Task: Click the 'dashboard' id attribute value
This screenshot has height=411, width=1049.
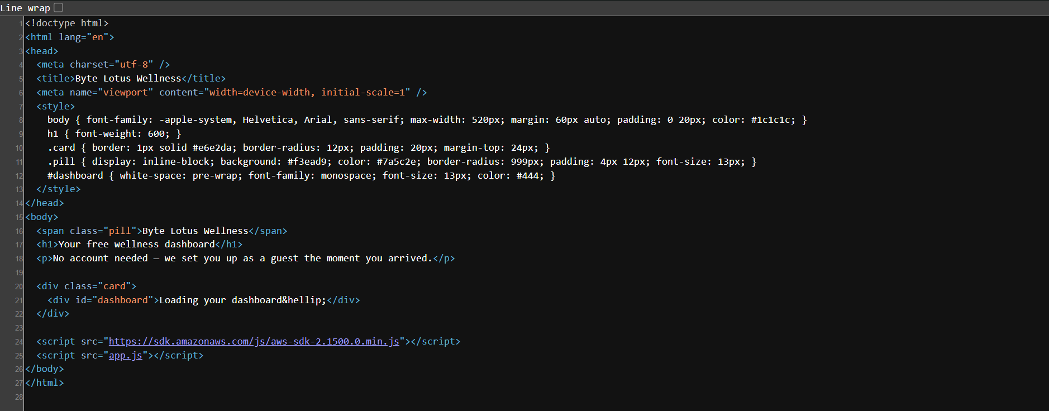Action: (x=123, y=300)
